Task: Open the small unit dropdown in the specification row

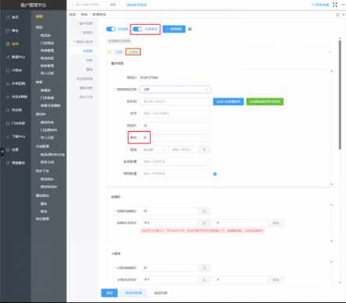Action: (155, 150)
